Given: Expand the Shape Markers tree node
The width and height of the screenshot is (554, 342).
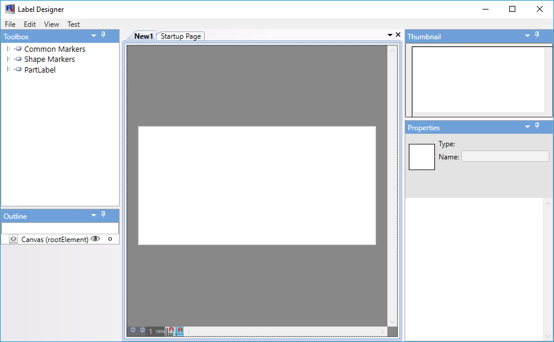Looking at the screenshot, I should point(8,59).
